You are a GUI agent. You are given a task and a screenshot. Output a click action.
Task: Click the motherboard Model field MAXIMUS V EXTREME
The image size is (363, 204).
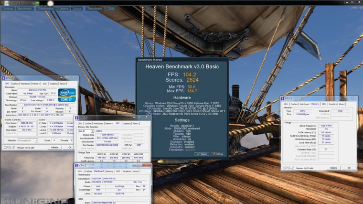click(x=109, y=182)
